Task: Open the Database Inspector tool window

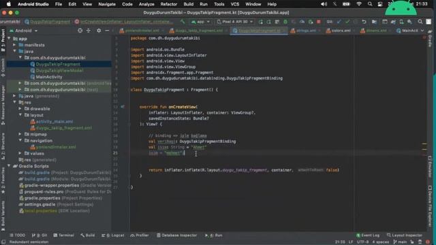Action: click(176, 235)
